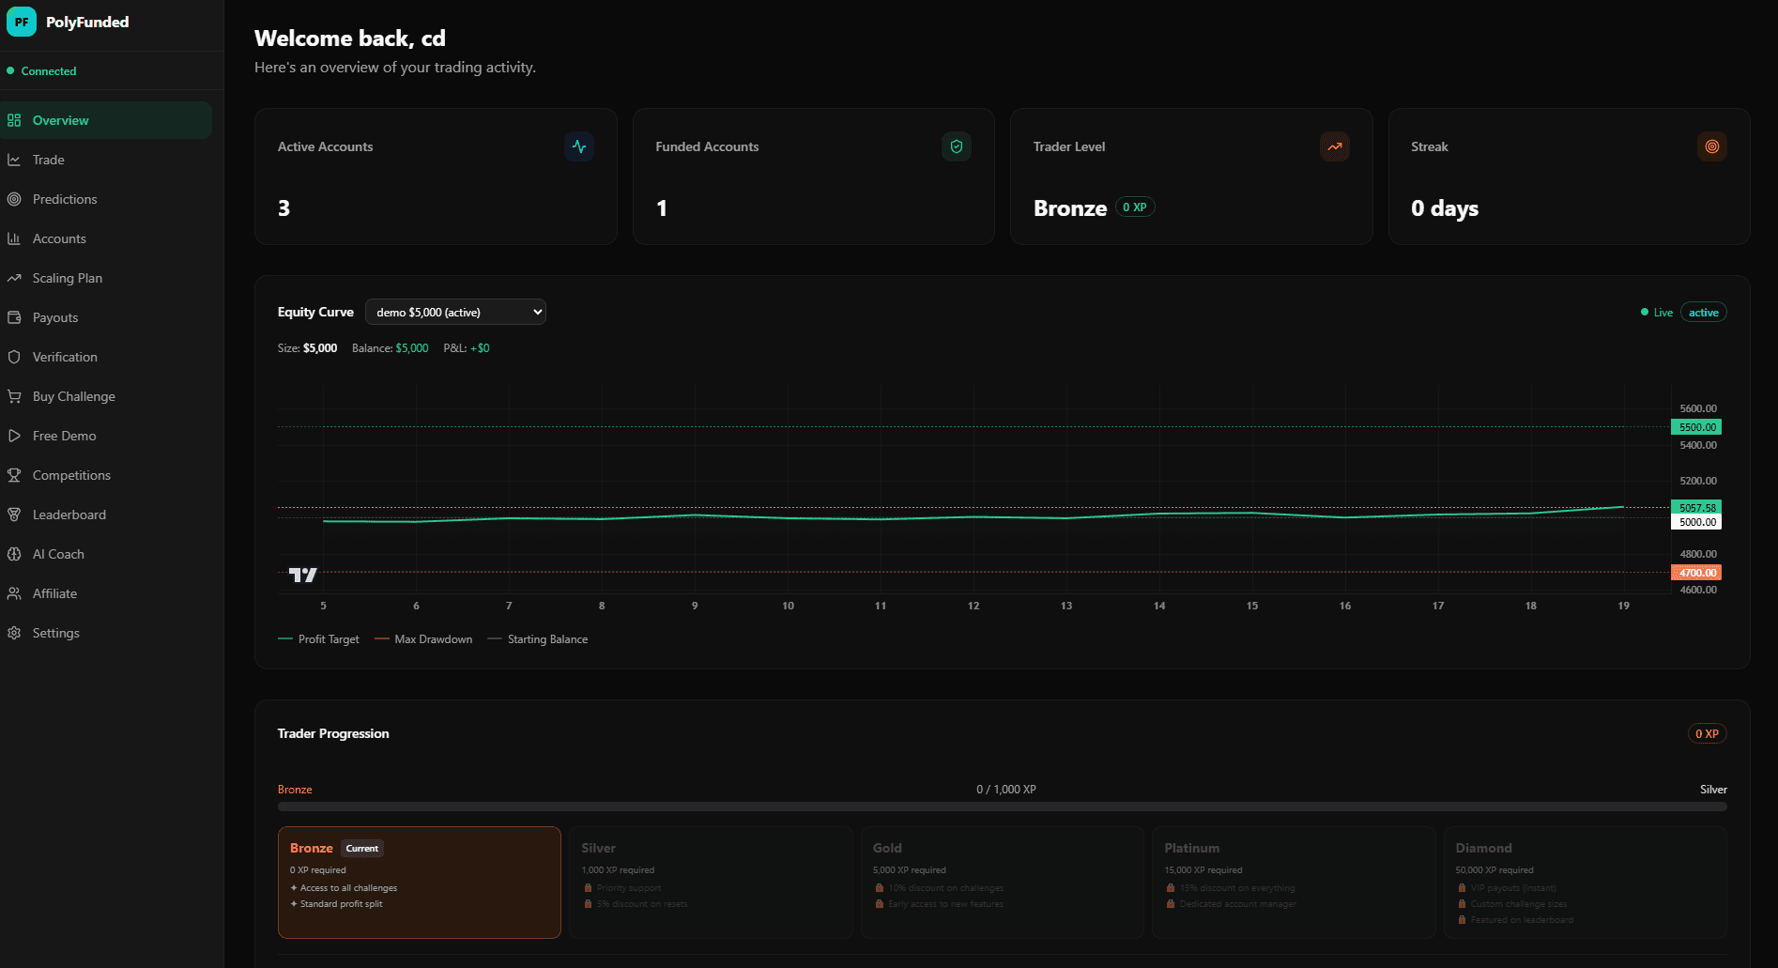Open the Free Demo page
Screen dimensions: 1778x968
(x=64, y=436)
